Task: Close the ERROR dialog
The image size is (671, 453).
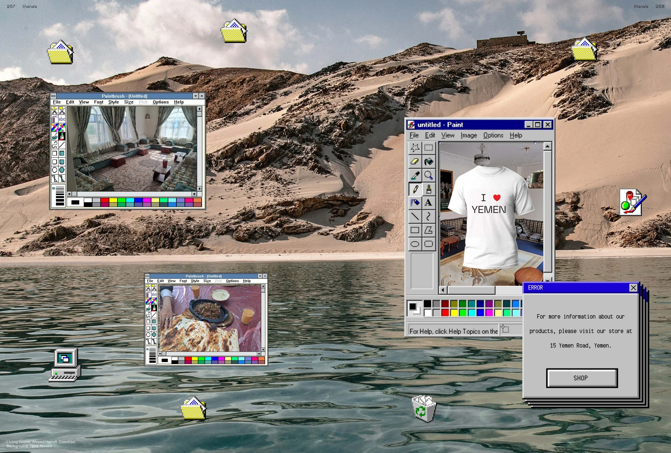Action: [633, 288]
